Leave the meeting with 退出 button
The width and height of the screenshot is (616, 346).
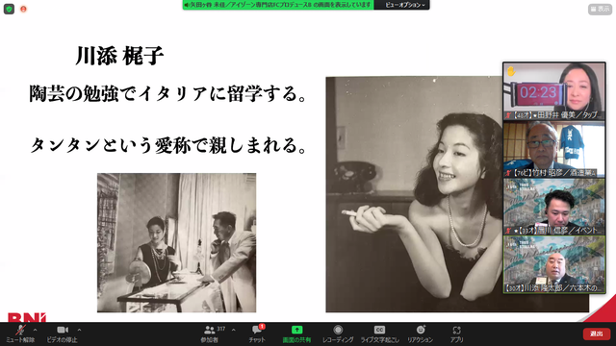click(x=597, y=334)
